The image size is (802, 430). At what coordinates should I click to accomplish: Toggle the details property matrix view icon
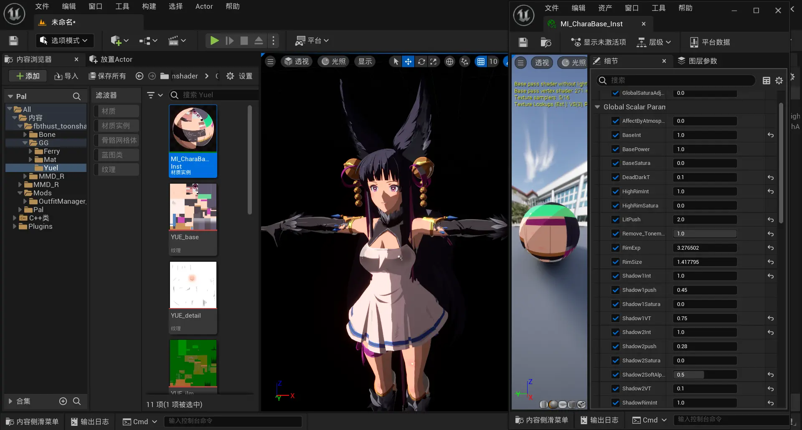[766, 81]
